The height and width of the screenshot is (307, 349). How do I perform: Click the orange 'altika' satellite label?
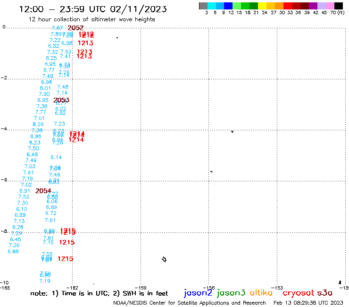[261, 292]
